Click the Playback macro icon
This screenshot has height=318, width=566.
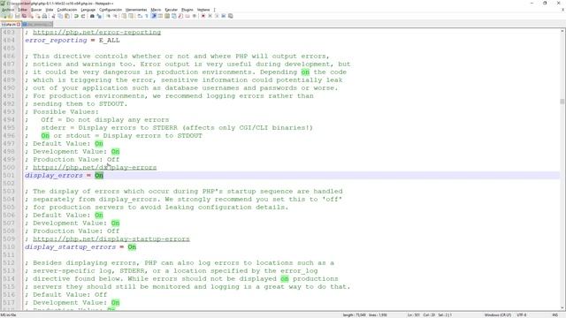tap(217, 16)
